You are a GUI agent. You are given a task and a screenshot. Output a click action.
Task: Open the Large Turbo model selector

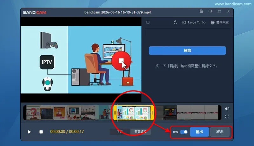tap(194, 23)
